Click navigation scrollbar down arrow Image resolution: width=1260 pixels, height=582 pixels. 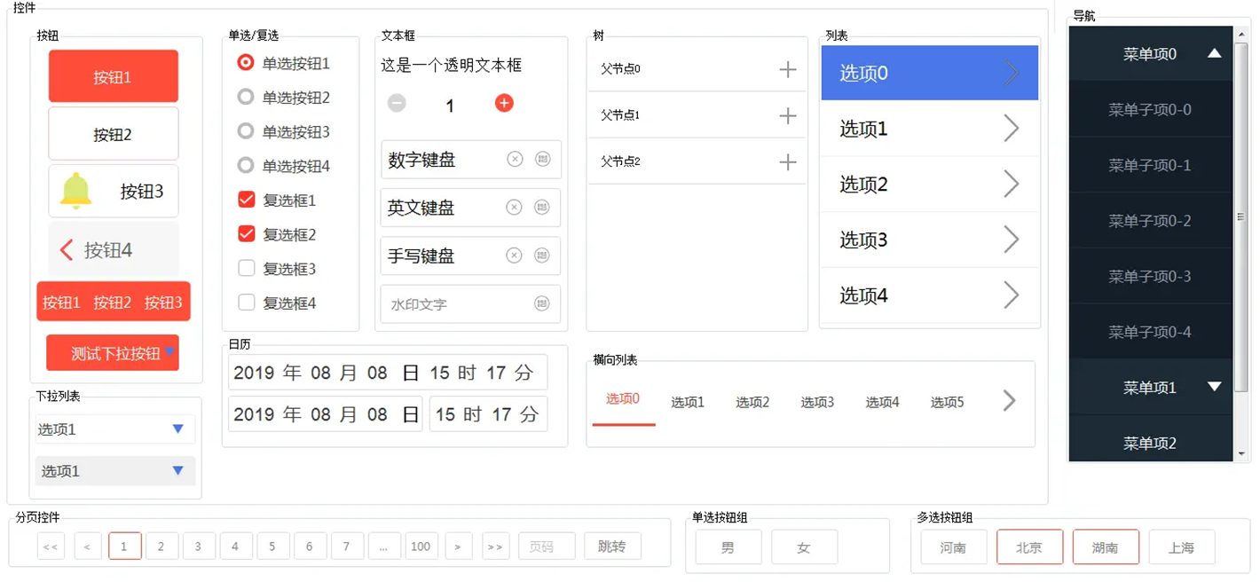coord(1240,454)
